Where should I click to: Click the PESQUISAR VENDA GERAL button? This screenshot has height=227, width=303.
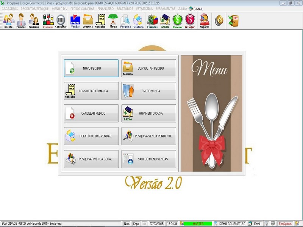(x=91, y=159)
